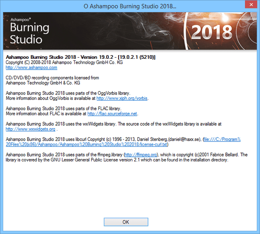
Task: Click the 'uses parts of the OggVorbis library' line
Action: 68,93
